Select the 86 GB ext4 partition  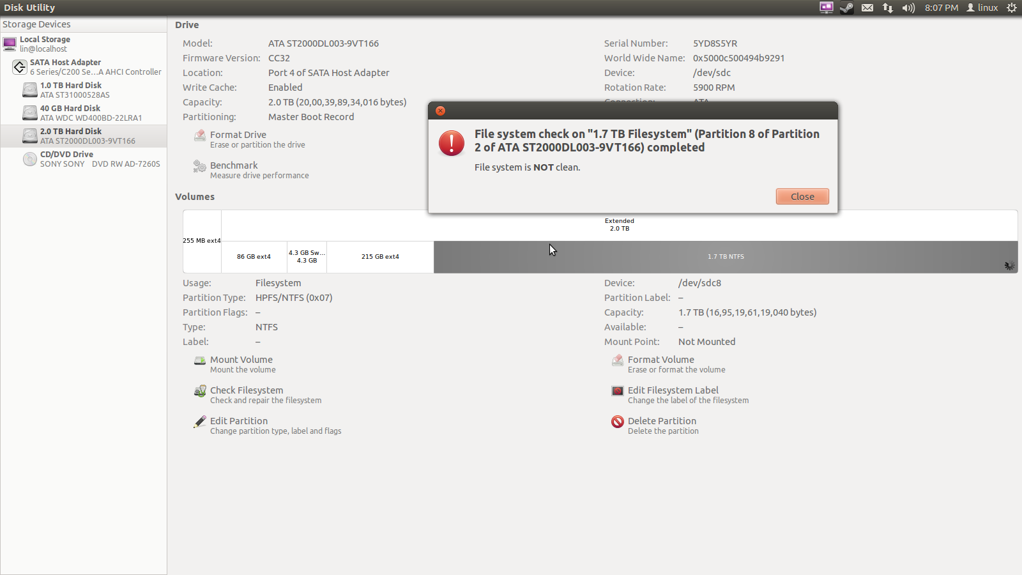click(x=254, y=257)
